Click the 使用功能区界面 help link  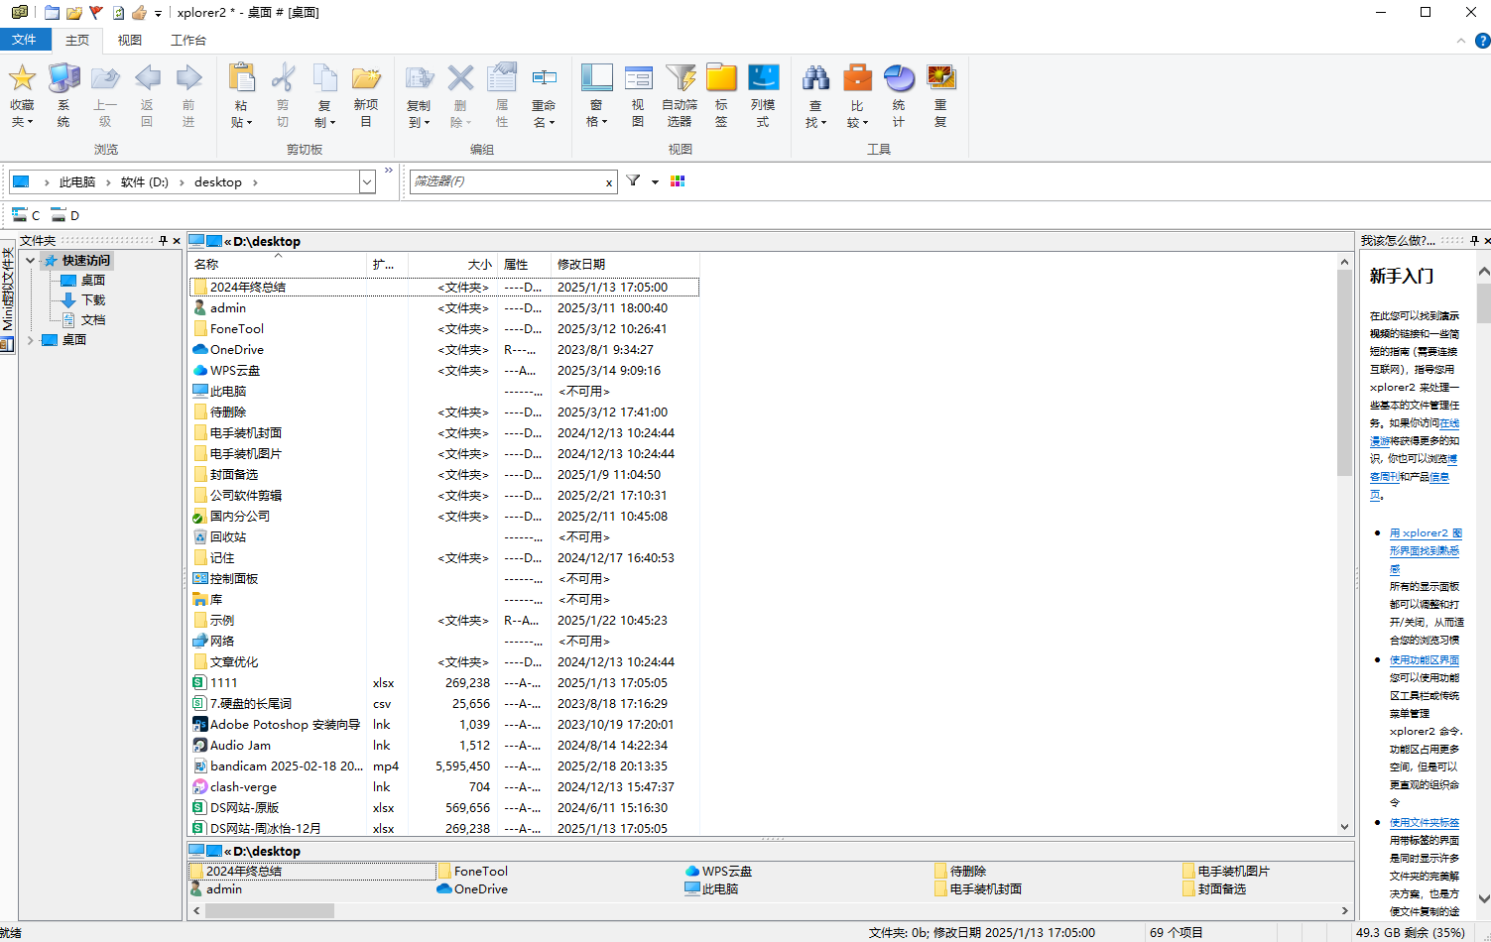click(1424, 660)
